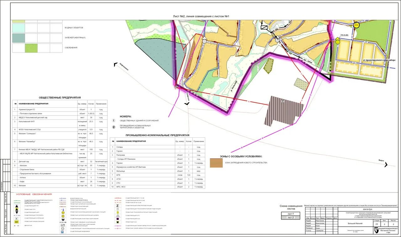Click the СТО row in industrial table

[158, 183]
